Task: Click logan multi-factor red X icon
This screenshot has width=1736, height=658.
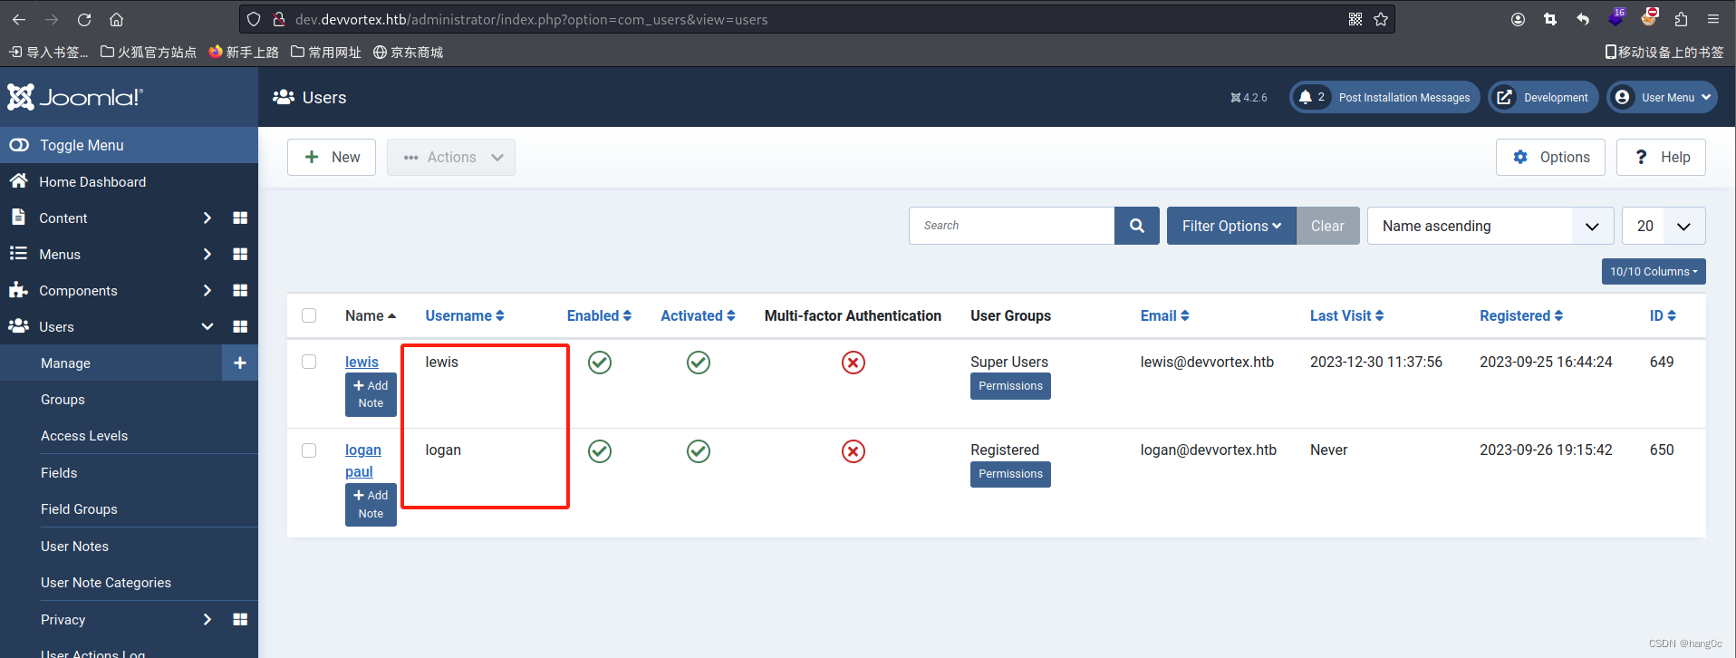Action: click(x=854, y=450)
